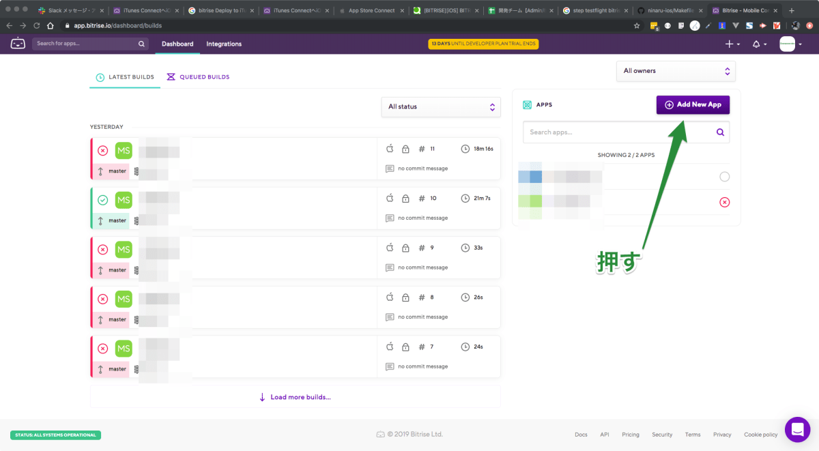Click empty status circle of first app
Image resolution: width=819 pixels, height=451 pixels.
(725, 177)
